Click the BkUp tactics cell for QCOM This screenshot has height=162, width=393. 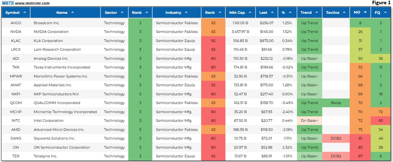tap(336, 103)
